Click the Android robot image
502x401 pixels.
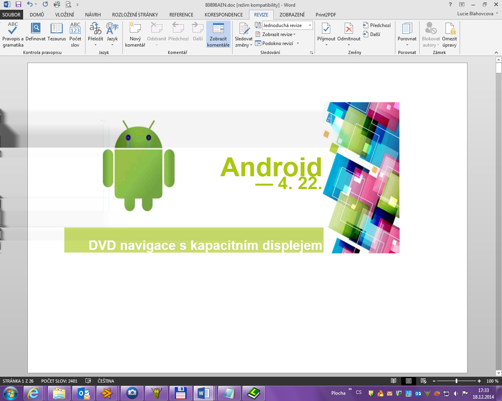point(138,166)
